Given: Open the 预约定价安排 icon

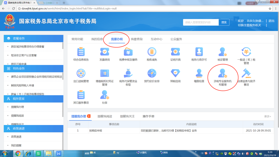Looking at the screenshot, I should (152, 73).
